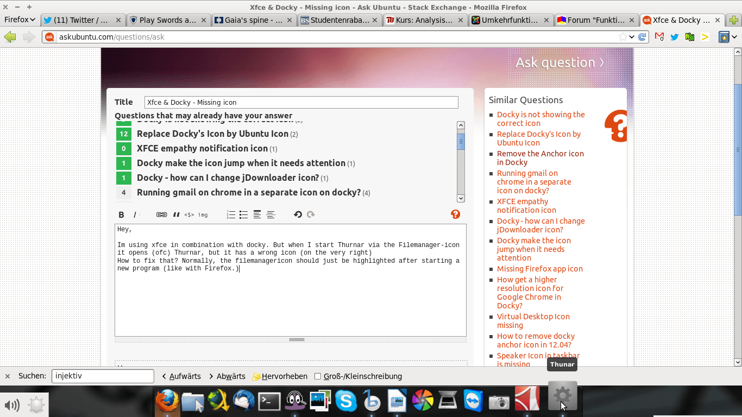Viewport: 742px width, 417px height.
Task: Insert a heading in the editor
Action: click(x=257, y=214)
